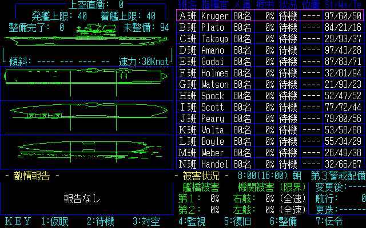The width and height of the screenshot is (366, 228).
Task: Click M班 squad name cell
Action: point(188,153)
